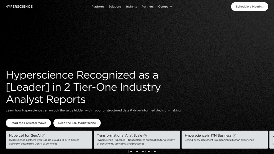274x154 pixels.
Task: Click Read the IDC Marketscape button
Action: point(77,123)
